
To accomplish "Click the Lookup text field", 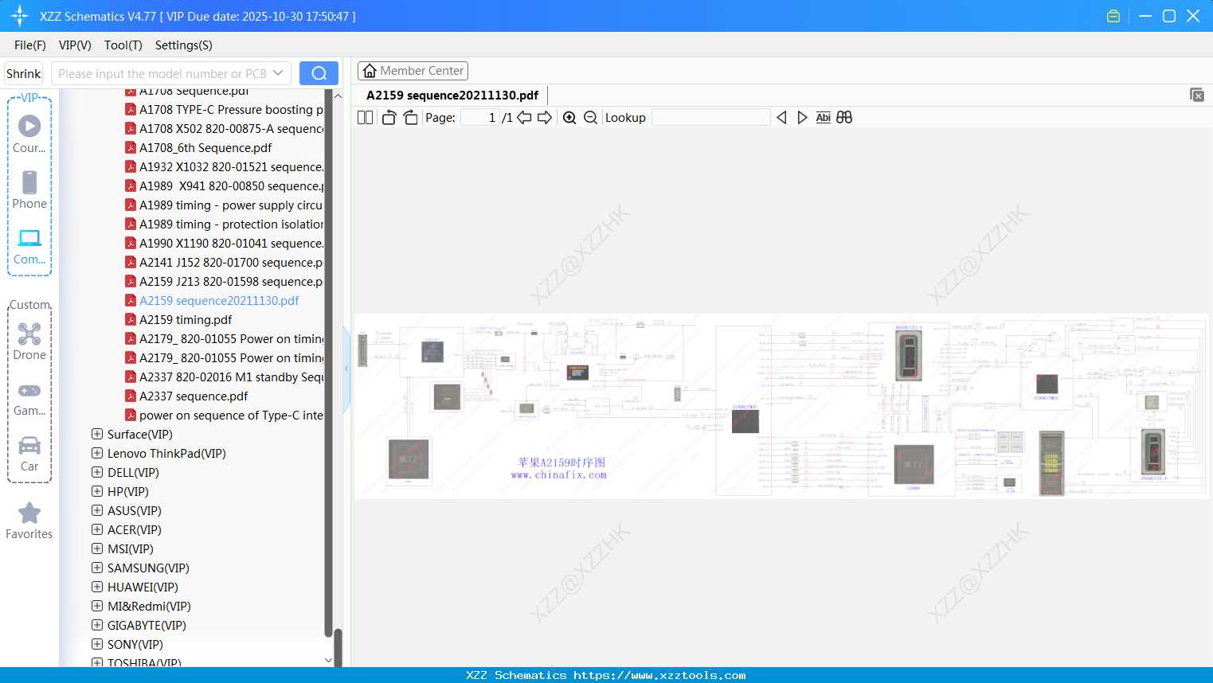I will click(711, 118).
